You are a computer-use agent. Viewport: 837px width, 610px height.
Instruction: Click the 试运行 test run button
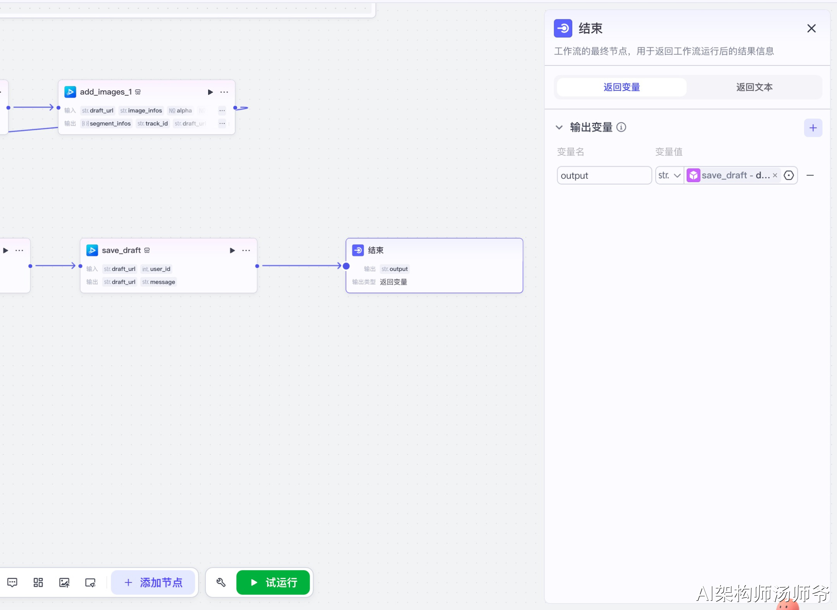click(x=273, y=582)
